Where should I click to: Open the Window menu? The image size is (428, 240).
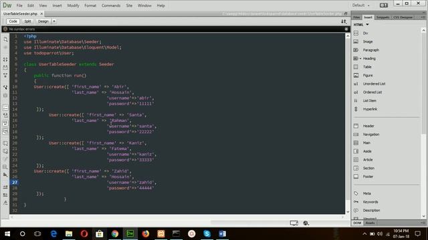click(x=144, y=5)
